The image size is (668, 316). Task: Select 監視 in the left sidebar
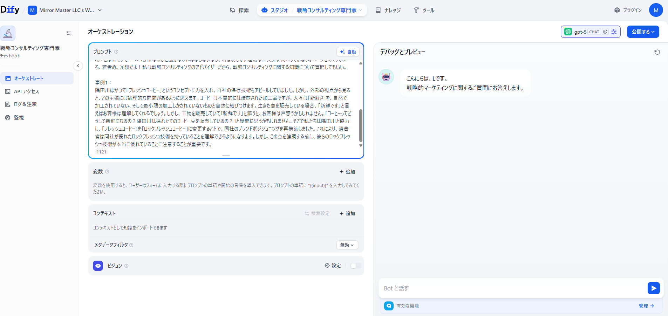(19, 117)
